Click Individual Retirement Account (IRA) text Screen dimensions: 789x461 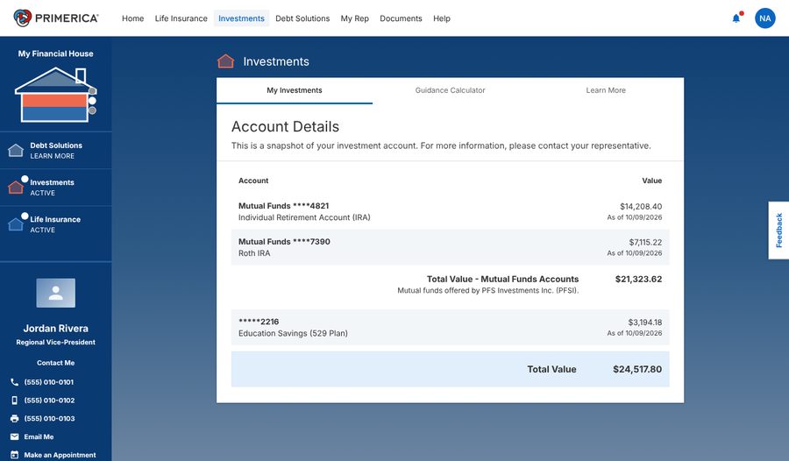(x=304, y=217)
